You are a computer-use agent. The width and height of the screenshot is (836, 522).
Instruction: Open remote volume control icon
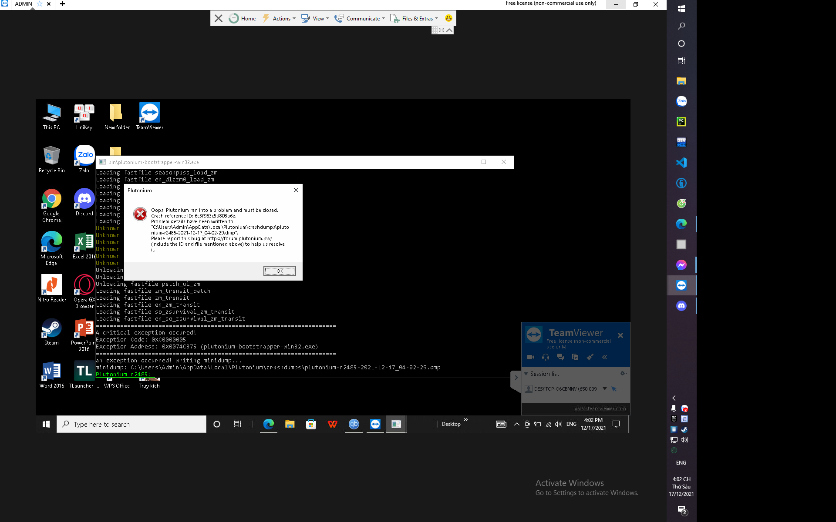point(558,424)
